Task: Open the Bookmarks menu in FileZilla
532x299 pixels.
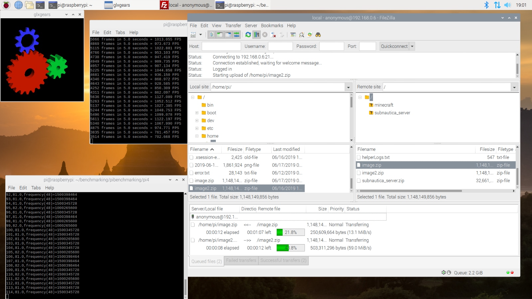Action: tap(272, 26)
